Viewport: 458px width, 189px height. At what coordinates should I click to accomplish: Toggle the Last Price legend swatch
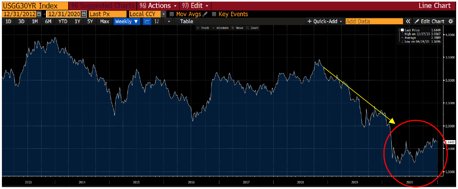[x=402, y=30]
